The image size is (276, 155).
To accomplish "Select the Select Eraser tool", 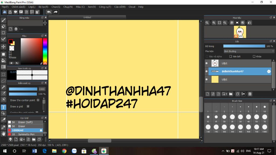I will pyautogui.click(x=3, y=100).
